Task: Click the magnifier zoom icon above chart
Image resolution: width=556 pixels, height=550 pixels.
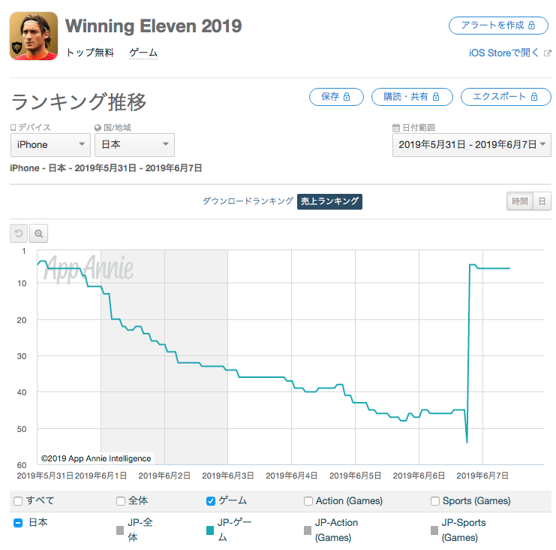Action: [39, 233]
